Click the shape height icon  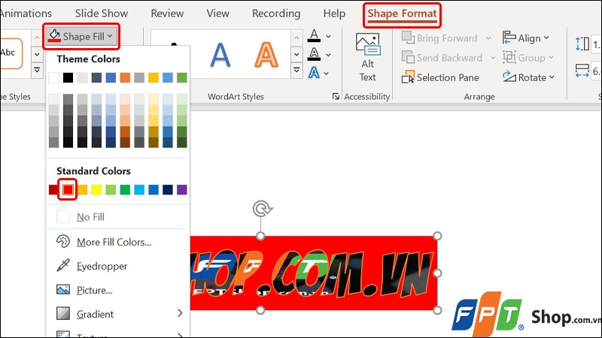582,44
